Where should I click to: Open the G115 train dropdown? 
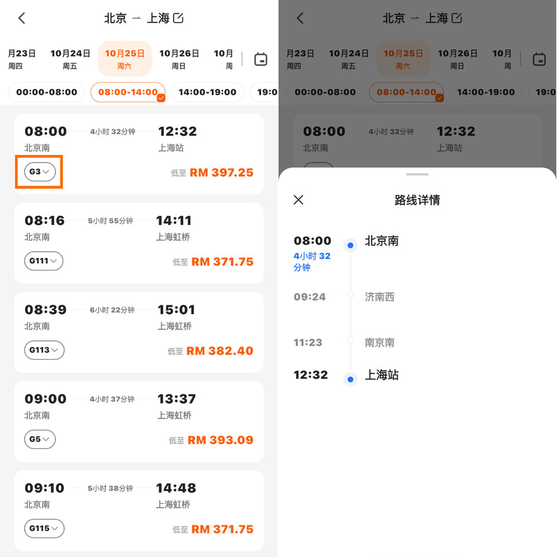[x=43, y=529]
